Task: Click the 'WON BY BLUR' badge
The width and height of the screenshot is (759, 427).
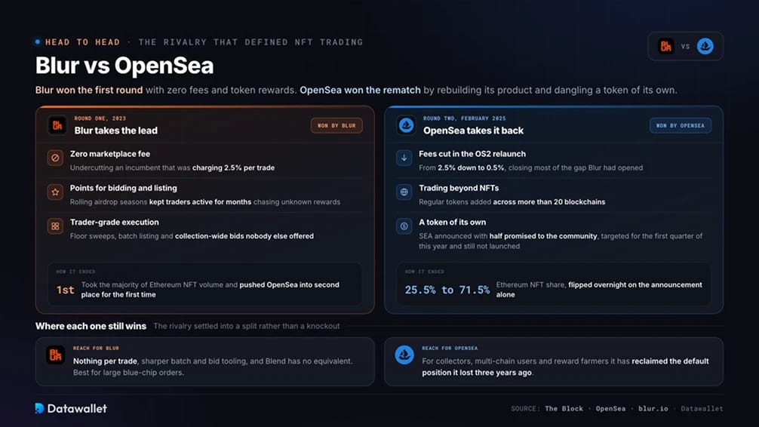Action: point(336,125)
